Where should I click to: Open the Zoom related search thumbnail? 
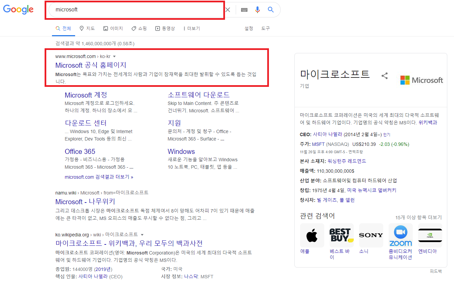(x=400, y=235)
